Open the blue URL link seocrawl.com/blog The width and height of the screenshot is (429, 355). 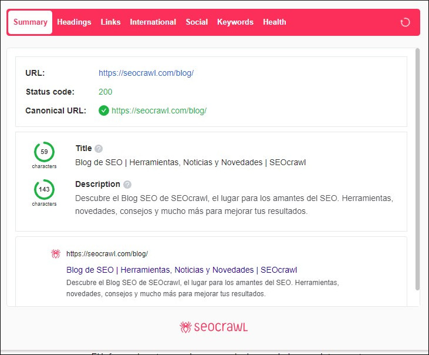[146, 73]
